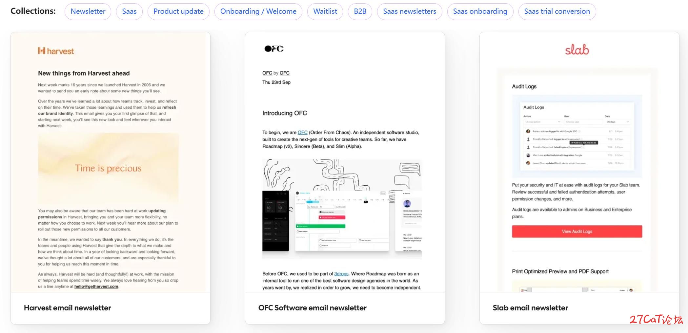Select the B2B collection pill
Viewport: 688px width, 333px height.
pos(360,11)
